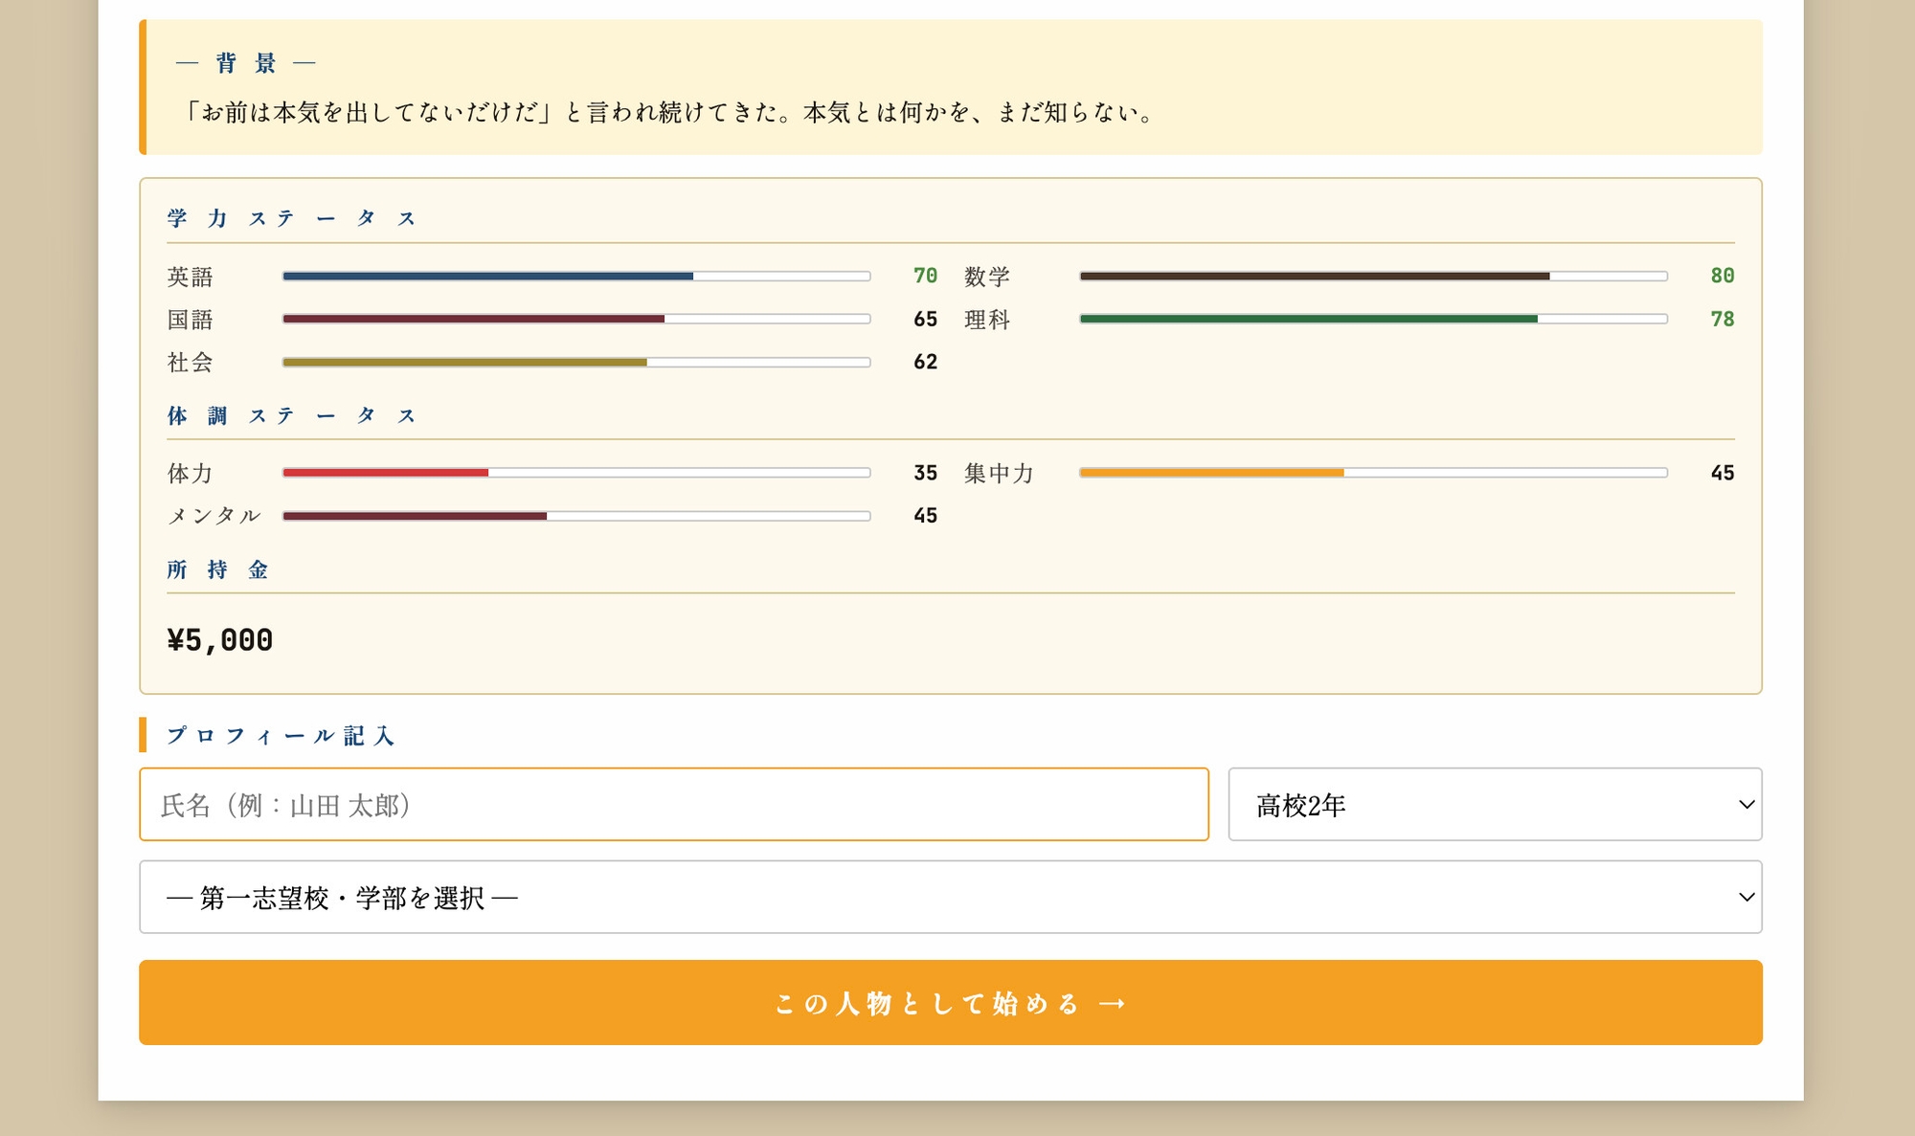Open the 高校2年 grade dropdown
The image size is (1915, 1136).
[x=1494, y=806]
